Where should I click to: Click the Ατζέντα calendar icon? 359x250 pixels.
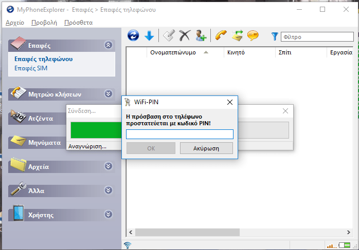18,117
